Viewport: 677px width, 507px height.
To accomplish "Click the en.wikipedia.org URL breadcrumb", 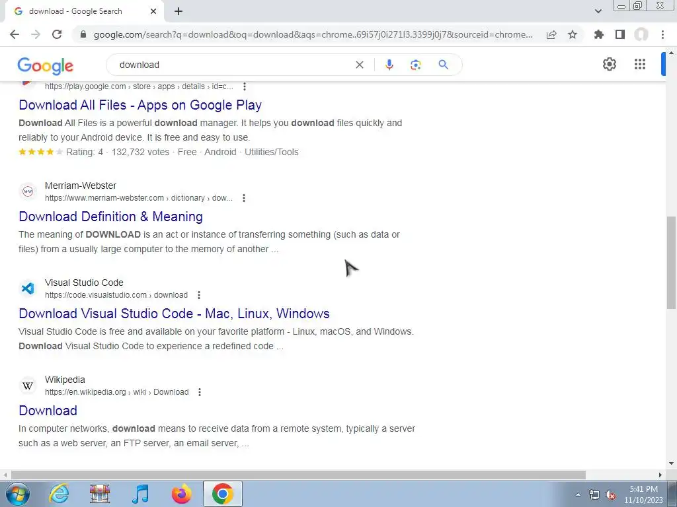I will (116, 392).
